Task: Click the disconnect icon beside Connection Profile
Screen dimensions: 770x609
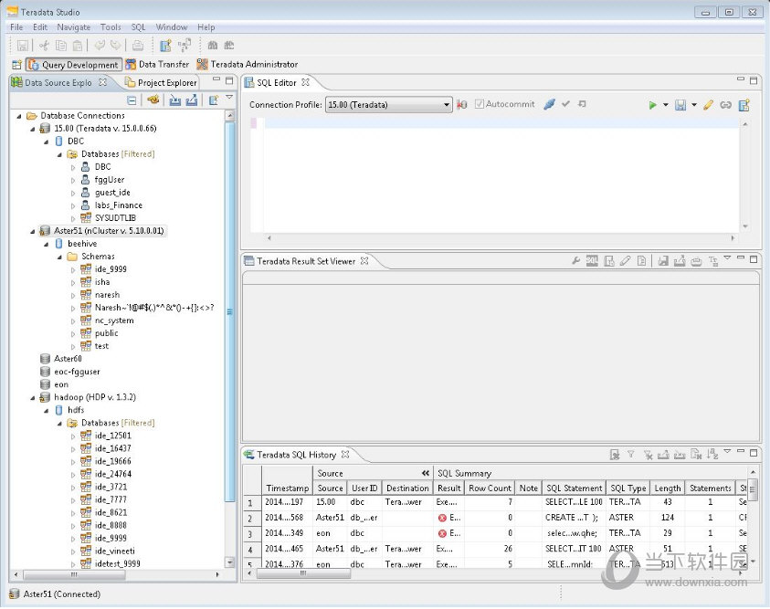Action: (x=461, y=104)
